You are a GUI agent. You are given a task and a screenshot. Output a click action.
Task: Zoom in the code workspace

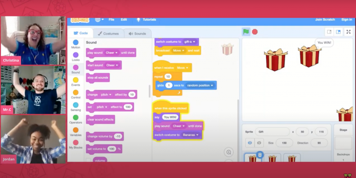tap(229, 152)
